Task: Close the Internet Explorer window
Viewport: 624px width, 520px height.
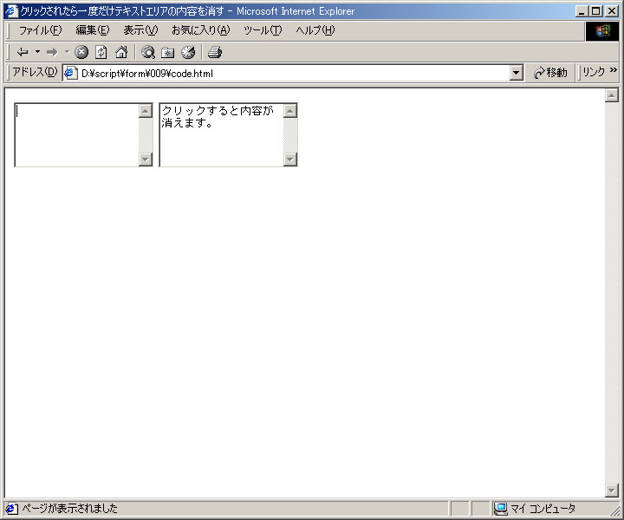Action: pyautogui.click(x=612, y=11)
